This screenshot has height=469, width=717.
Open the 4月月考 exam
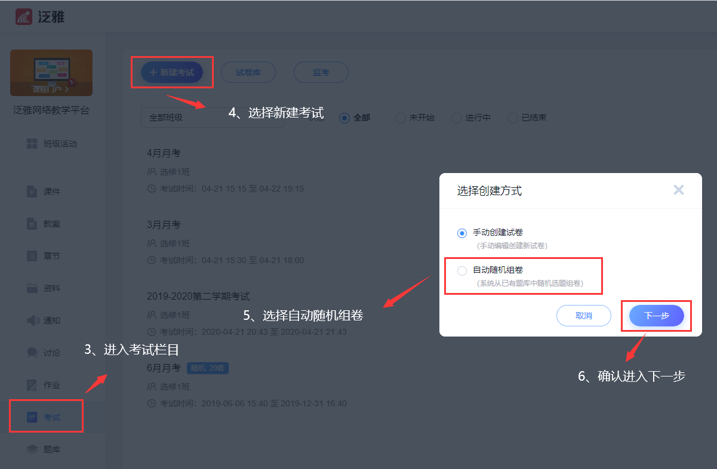tap(164, 153)
